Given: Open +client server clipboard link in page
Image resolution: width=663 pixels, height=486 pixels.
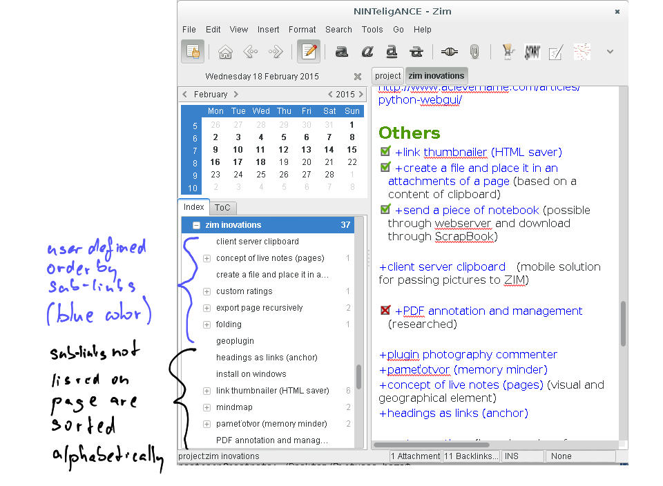Looking at the screenshot, I should click(442, 267).
